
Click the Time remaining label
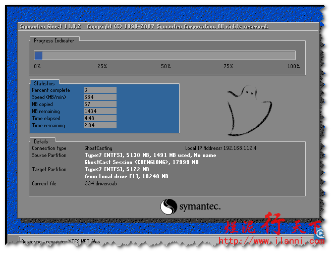point(48,126)
